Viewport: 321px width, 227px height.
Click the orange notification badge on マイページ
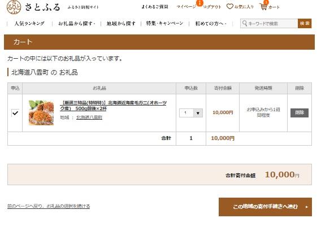pyautogui.click(x=199, y=3)
